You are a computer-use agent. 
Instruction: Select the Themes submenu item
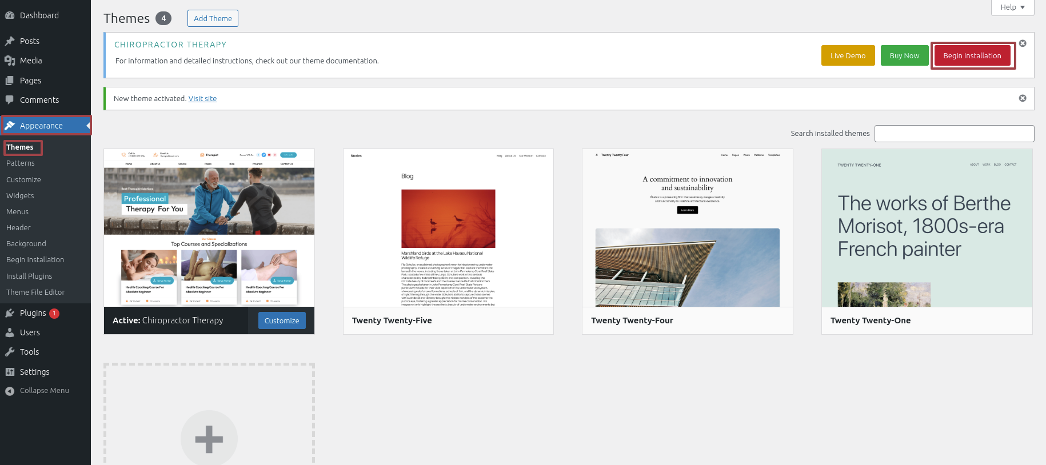click(20, 147)
